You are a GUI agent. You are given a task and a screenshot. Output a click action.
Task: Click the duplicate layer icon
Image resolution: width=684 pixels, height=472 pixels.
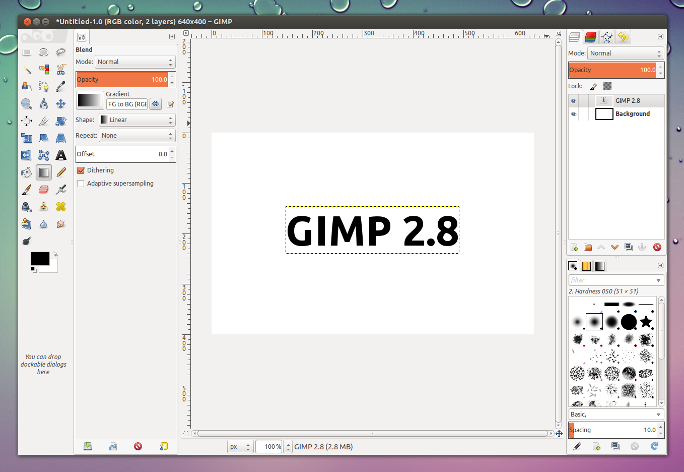click(628, 247)
